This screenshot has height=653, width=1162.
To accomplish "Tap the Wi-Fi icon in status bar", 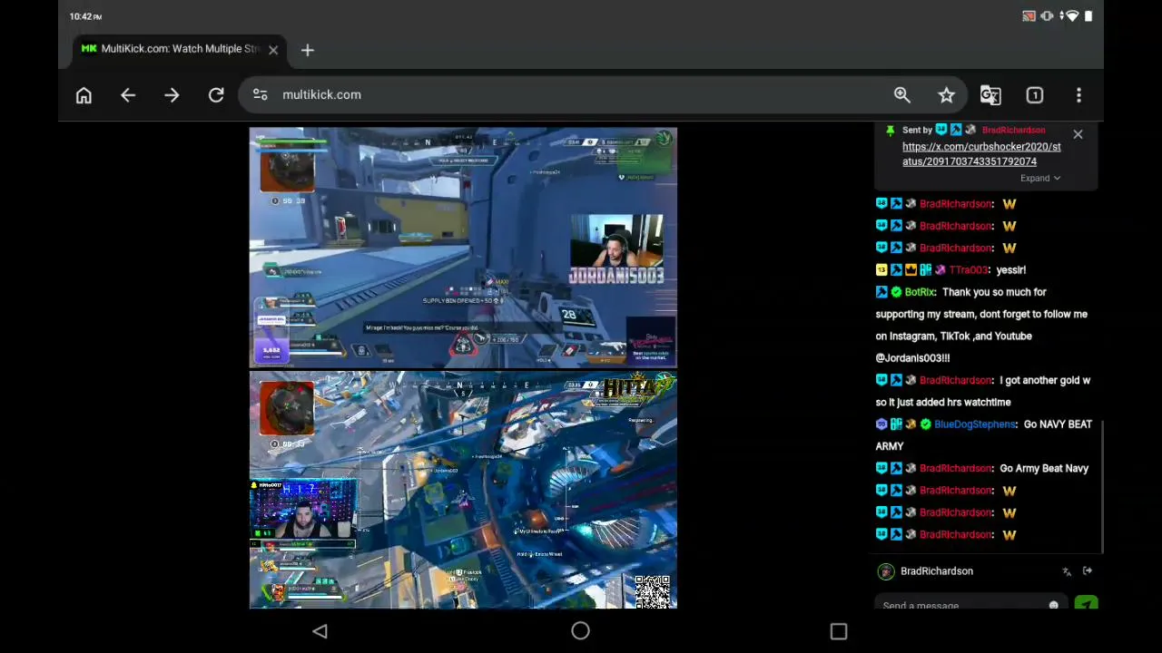I will pos(1072,16).
